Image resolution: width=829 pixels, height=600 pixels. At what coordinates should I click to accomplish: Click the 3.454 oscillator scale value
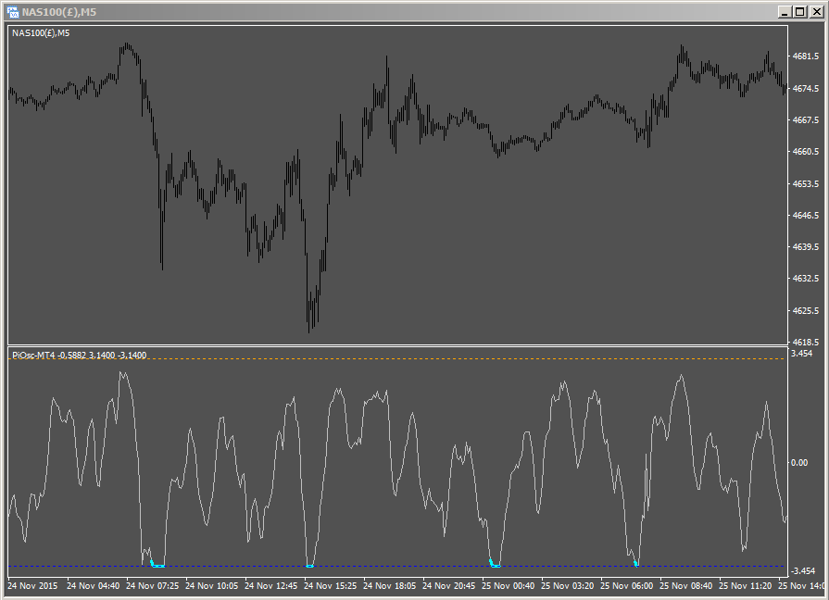click(802, 354)
